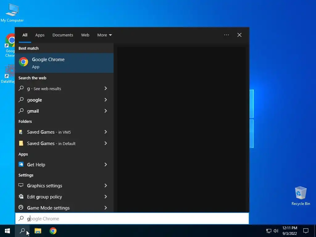Image resolution: width=316 pixels, height=237 pixels.
Task: Expand arrow for Get Help app
Action: point(106,164)
